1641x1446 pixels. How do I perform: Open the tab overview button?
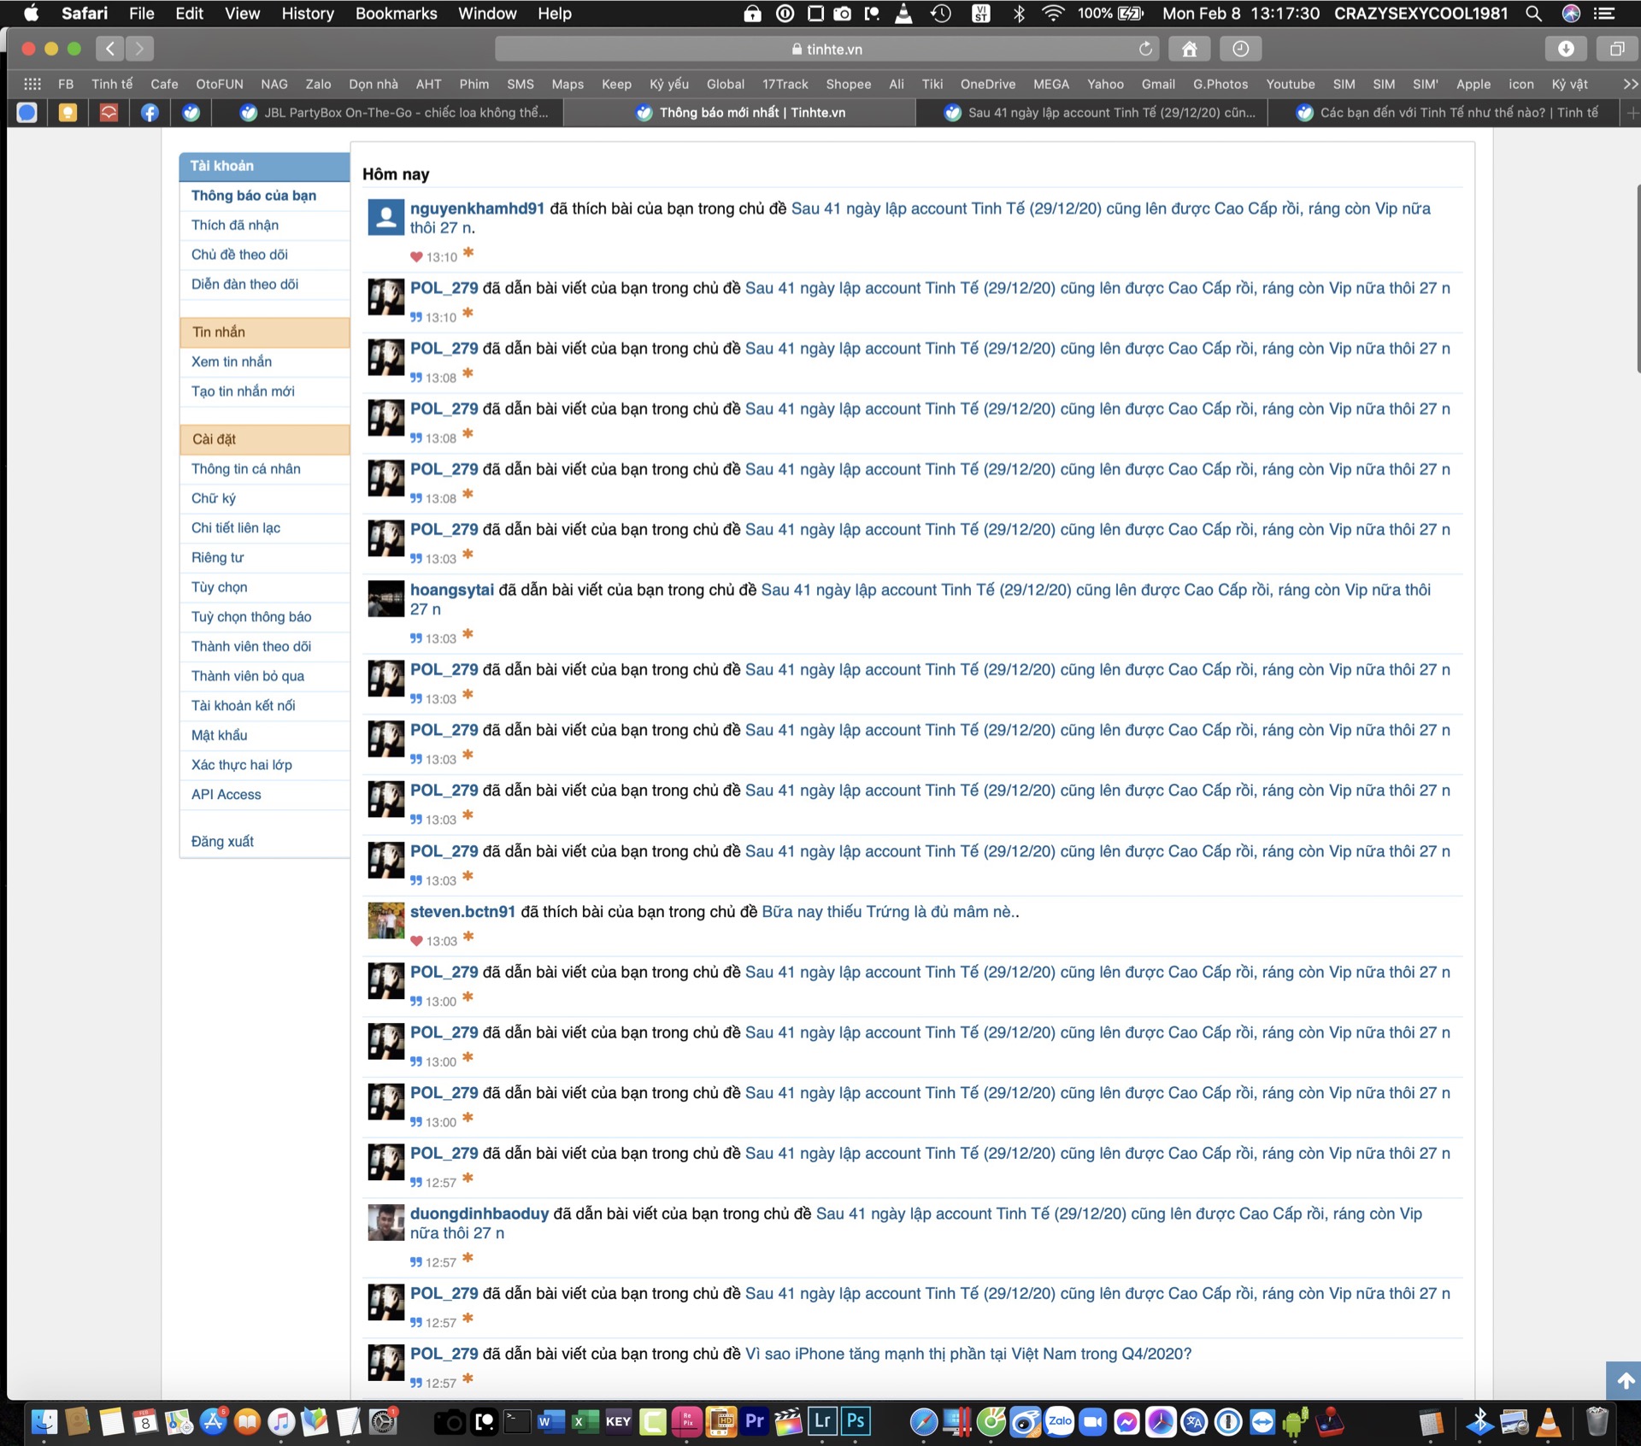[1616, 49]
